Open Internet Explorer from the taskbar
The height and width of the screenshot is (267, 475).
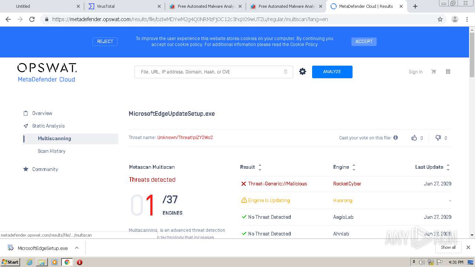29,262
